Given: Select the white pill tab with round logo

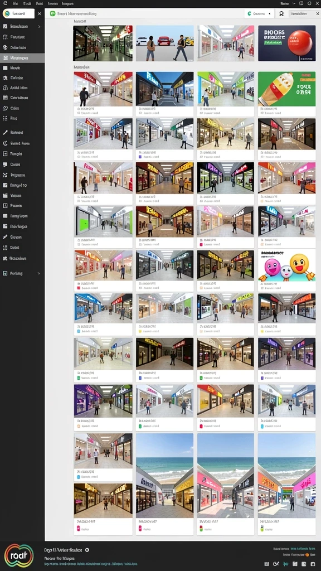Looking at the screenshot, I should click(x=18, y=14).
